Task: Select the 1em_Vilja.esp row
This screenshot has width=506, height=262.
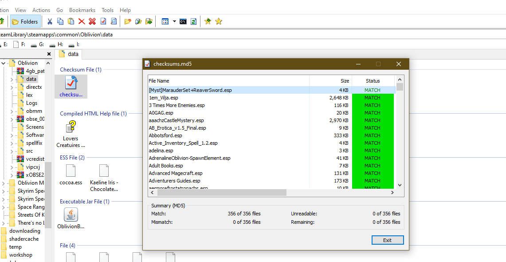Action: click(272, 98)
